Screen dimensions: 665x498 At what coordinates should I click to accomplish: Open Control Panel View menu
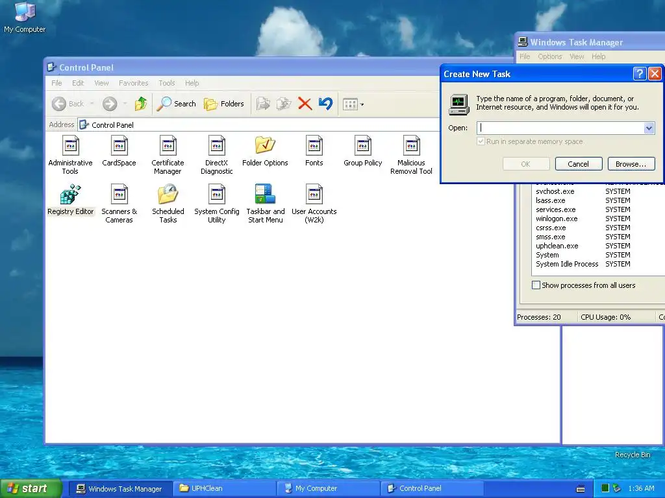click(101, 83)
